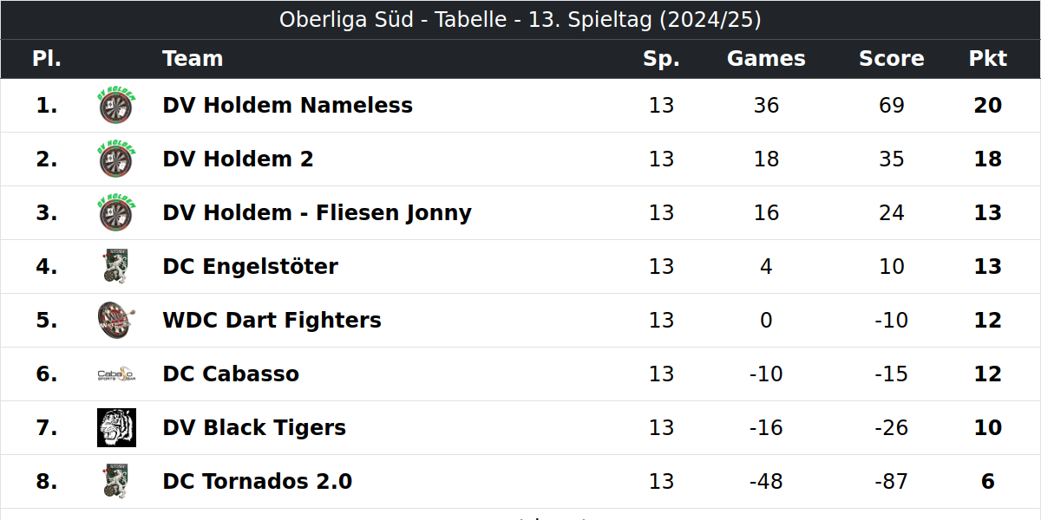Click the DV Black Tigers tiger logo

coord(116,428)
